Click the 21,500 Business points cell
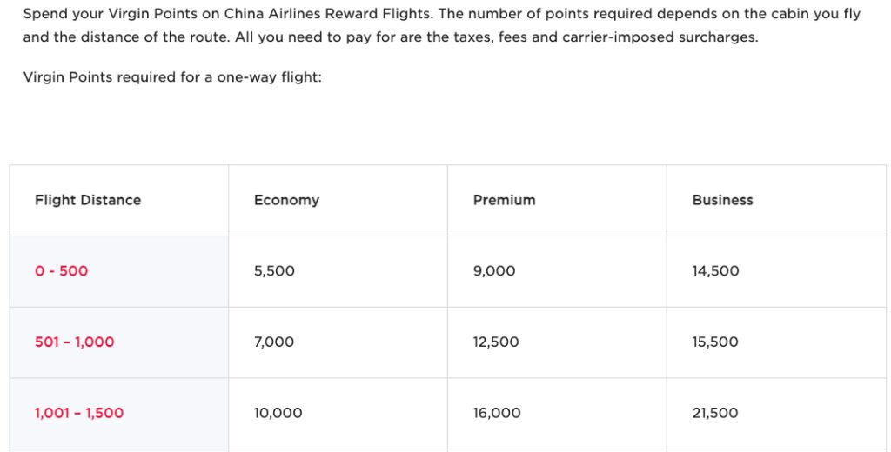Image resolution: width=891 pixels, height=452 pixels. coord(715,414)
